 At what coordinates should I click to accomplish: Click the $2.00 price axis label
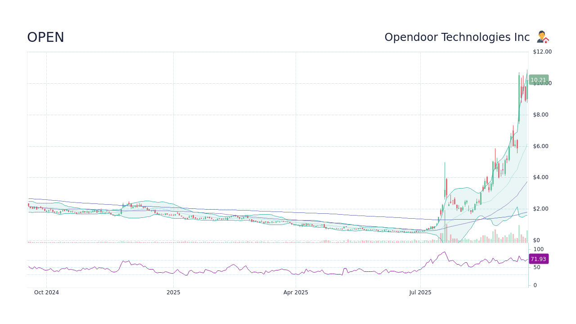pyautogui.click(x=541, y=209)
